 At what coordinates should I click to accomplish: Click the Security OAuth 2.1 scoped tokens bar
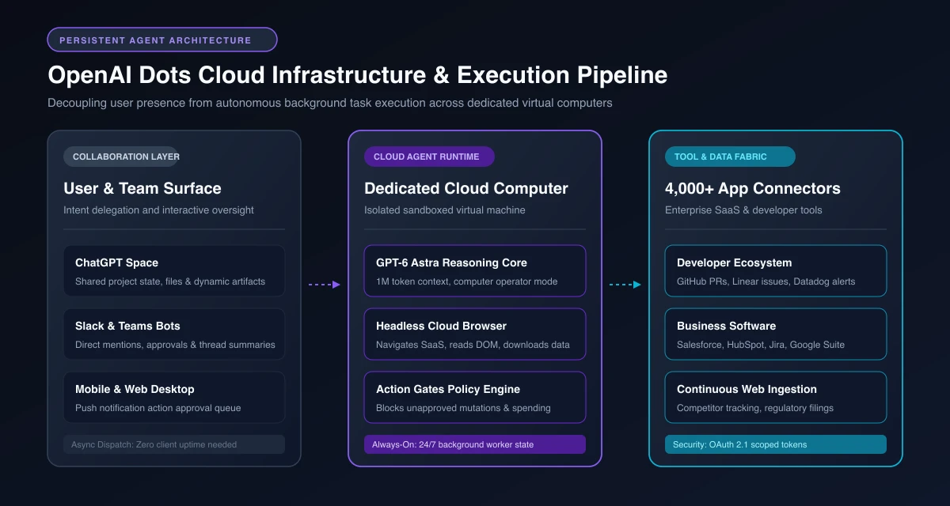(x=776, y=444)
